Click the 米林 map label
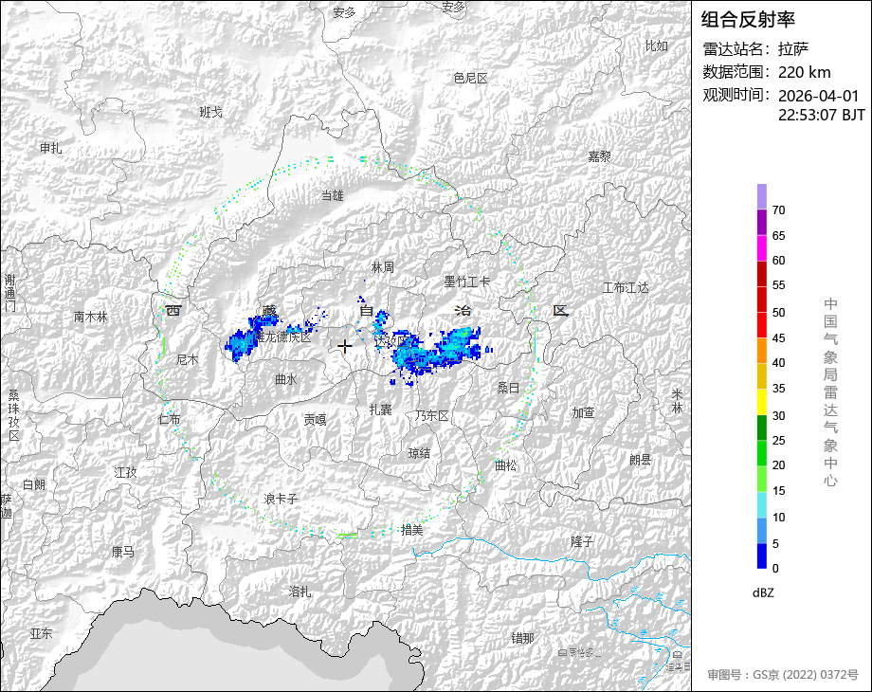 coord(677,401)
